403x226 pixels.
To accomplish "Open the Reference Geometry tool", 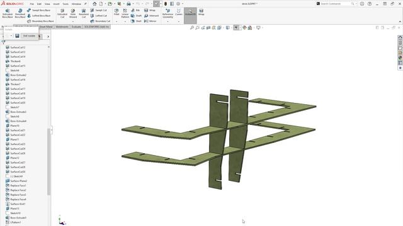I will (x=167, y=13).
